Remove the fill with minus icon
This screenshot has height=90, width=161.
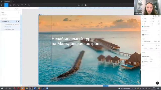159,48
